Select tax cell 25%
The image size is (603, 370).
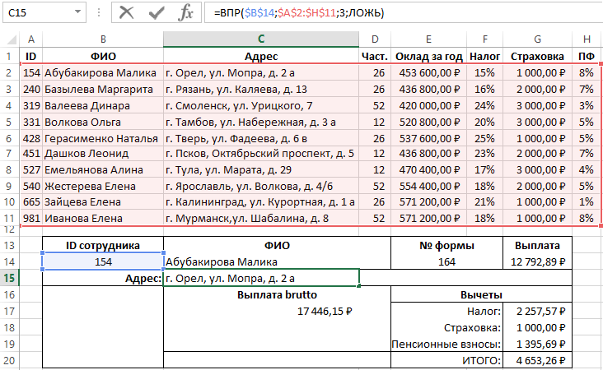coord(485,138)
